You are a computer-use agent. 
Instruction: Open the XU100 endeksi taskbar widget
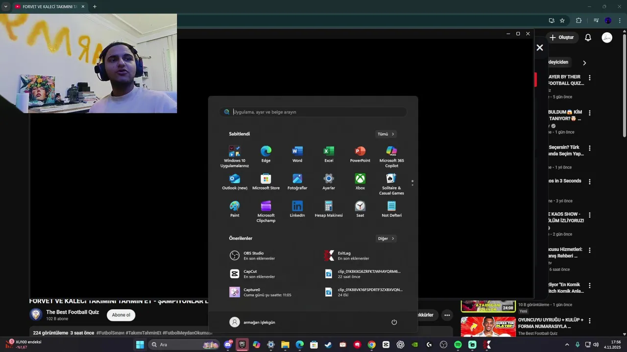24,345
